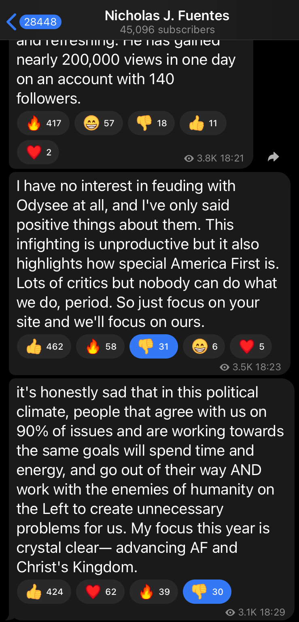Add the grinning face reaction showing 57
Screen dimensions: 299x622
(99, 123)
